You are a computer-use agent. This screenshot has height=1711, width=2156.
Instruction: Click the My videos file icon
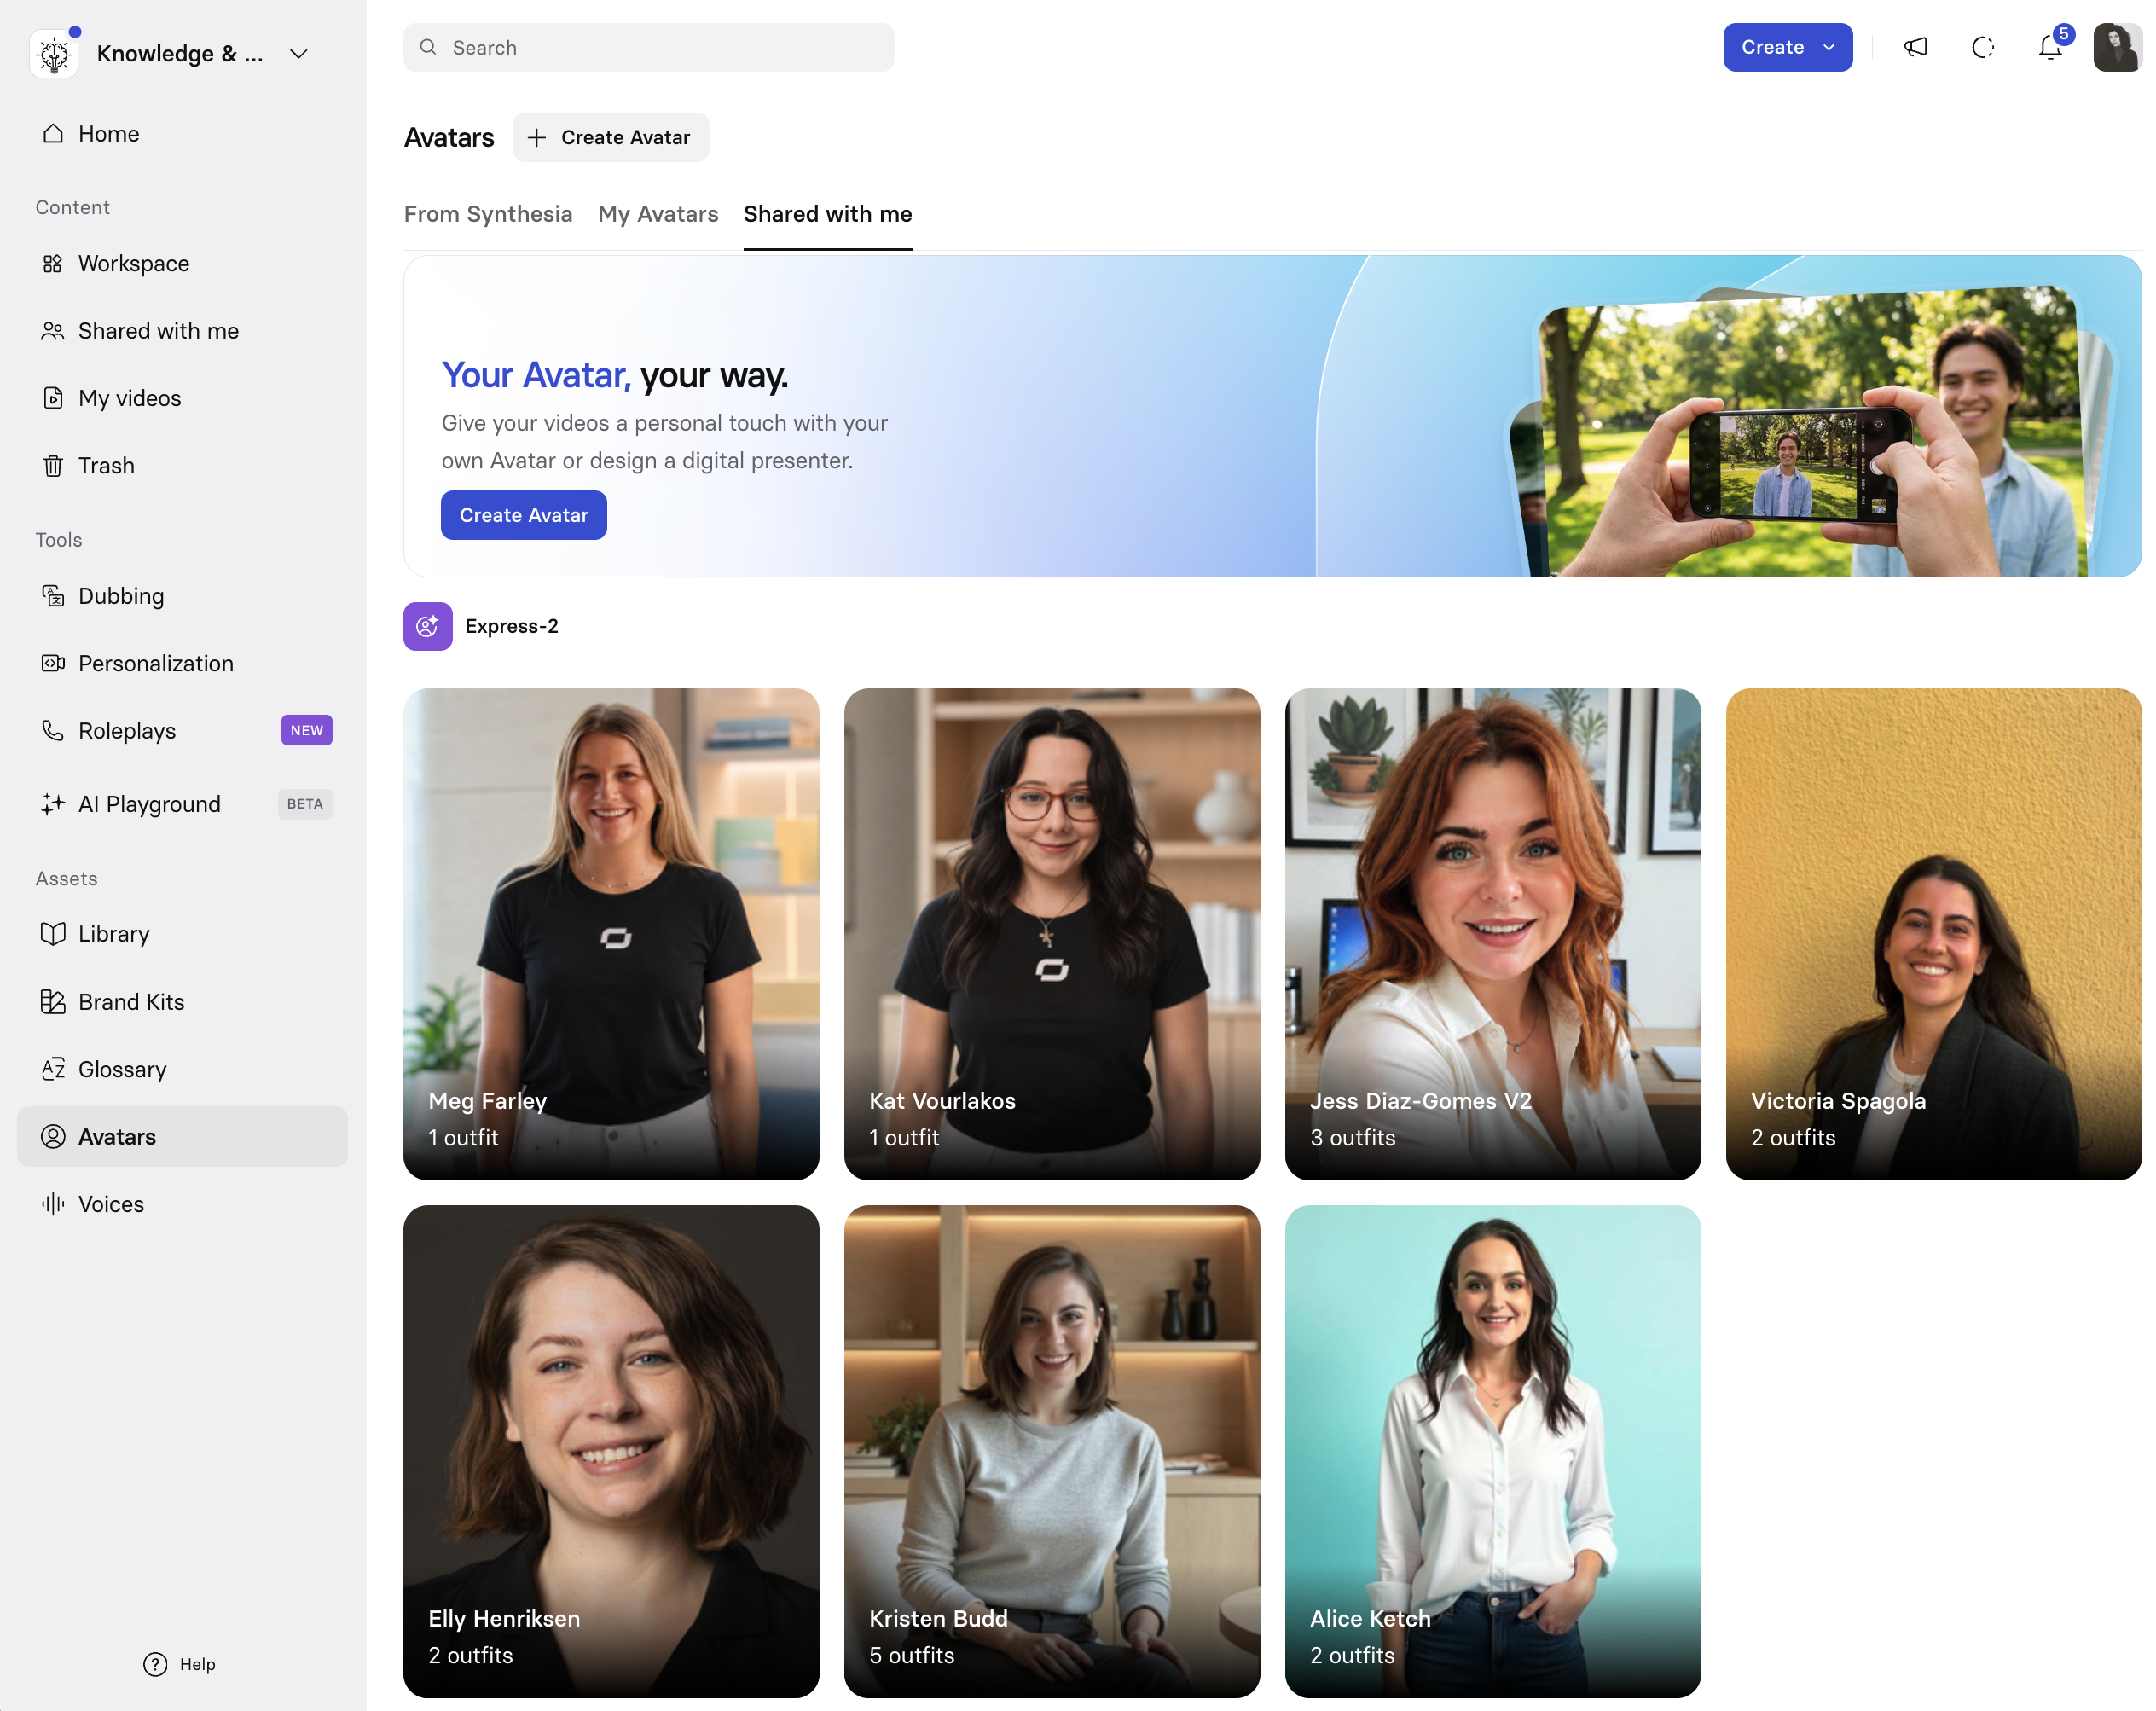click(53, 398)
